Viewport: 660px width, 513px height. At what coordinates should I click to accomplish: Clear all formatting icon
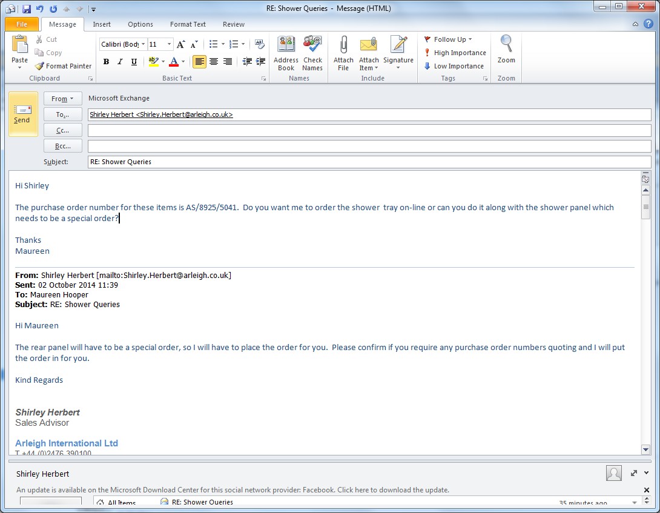click(260, 44)
